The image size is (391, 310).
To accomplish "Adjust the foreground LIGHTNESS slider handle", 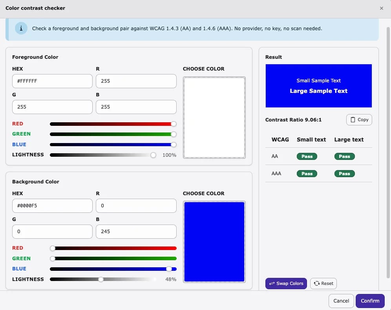I will (153, 155).
